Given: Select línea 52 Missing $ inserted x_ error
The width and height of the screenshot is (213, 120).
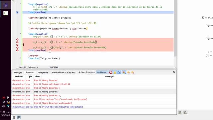Looking at the screenshot, I should tap(94, 88).
